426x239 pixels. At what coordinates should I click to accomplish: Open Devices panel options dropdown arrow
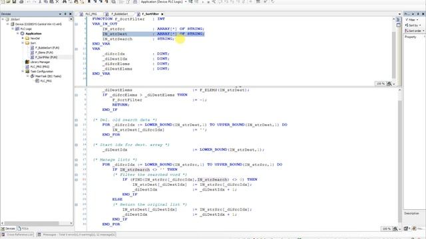tap(60, 14)
